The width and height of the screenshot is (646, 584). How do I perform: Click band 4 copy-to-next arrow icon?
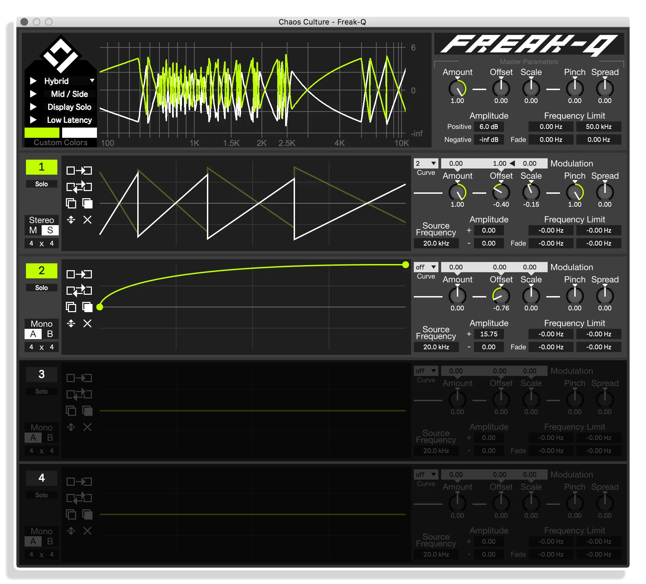pos(79,482)
